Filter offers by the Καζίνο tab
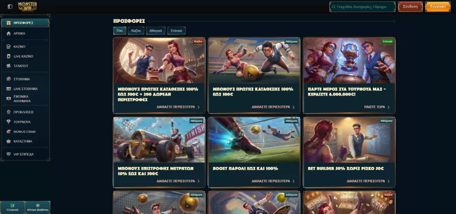The width and height of the screenshot is (456, 214). (x=136, y=30)
